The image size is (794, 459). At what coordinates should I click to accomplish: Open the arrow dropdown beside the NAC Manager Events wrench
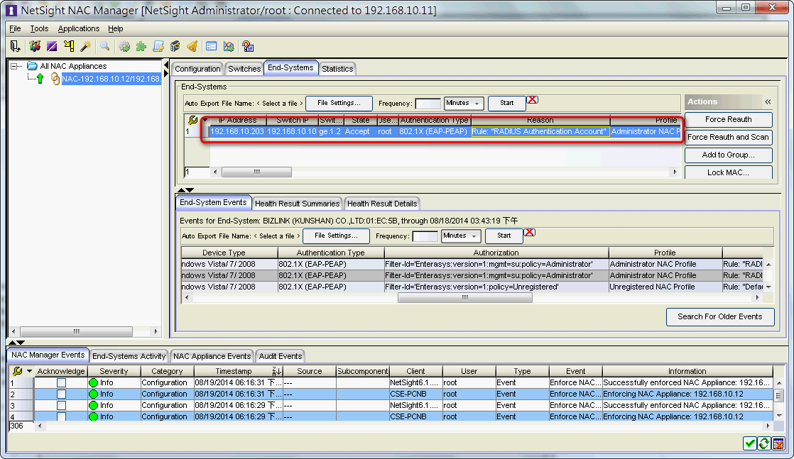pos(29,372)
